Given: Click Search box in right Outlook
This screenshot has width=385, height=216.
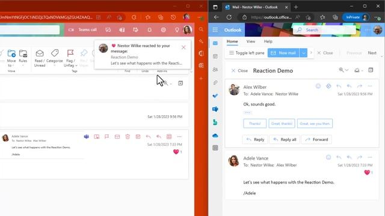Looking at the screenshot, I should click(324, 30).
